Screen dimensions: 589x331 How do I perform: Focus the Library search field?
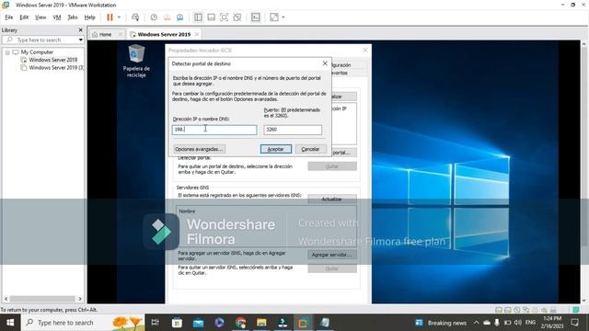[x=40, y=40]
